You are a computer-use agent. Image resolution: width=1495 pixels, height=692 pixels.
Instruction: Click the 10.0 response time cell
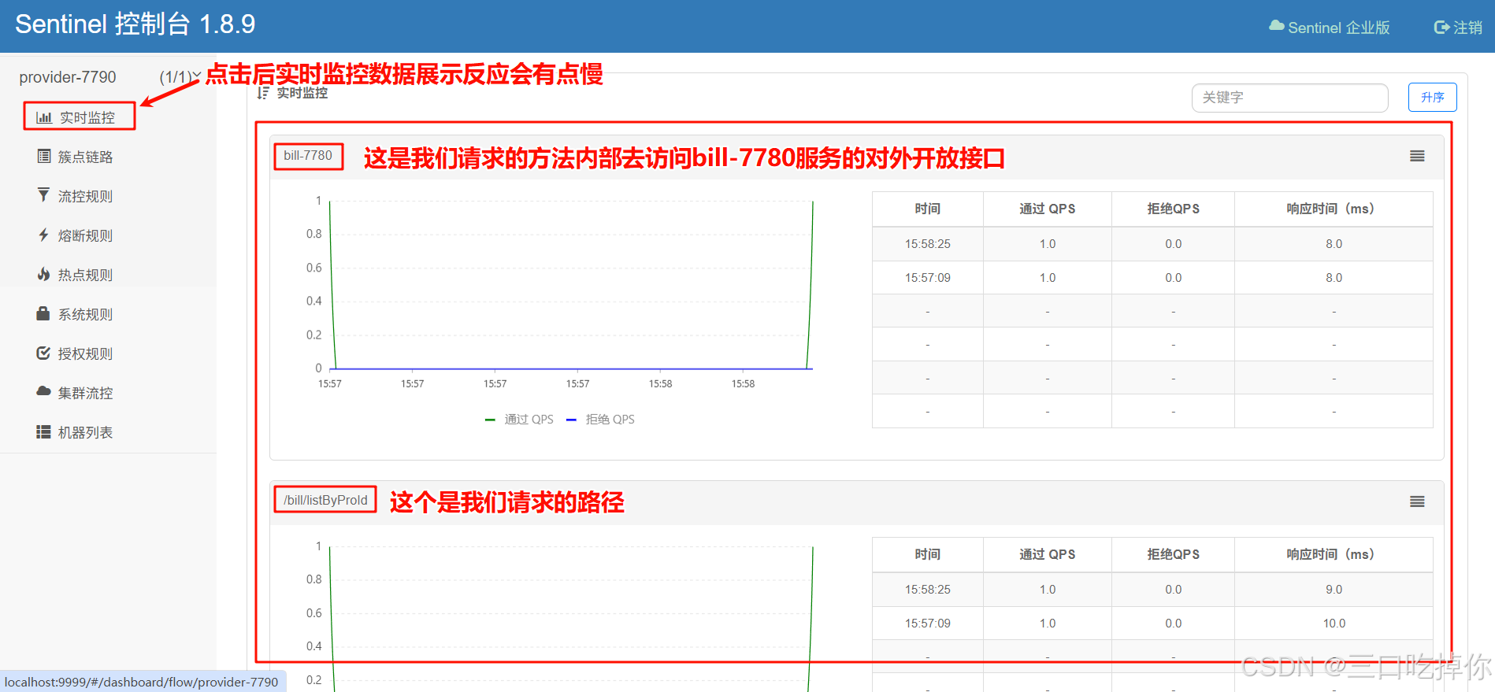pyautogui.click(x=1334, y=624)
